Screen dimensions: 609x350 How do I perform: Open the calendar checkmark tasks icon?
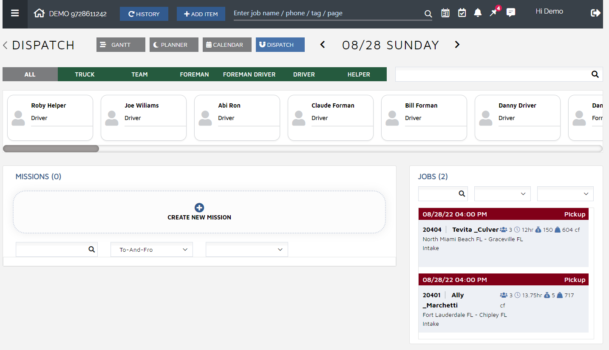462,13
